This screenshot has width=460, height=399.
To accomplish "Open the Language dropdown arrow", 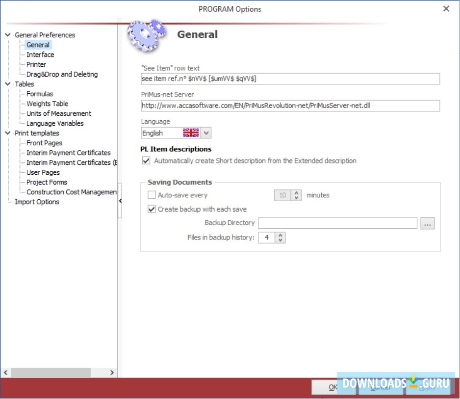I will pyautogui.click(x=206, y=133).
